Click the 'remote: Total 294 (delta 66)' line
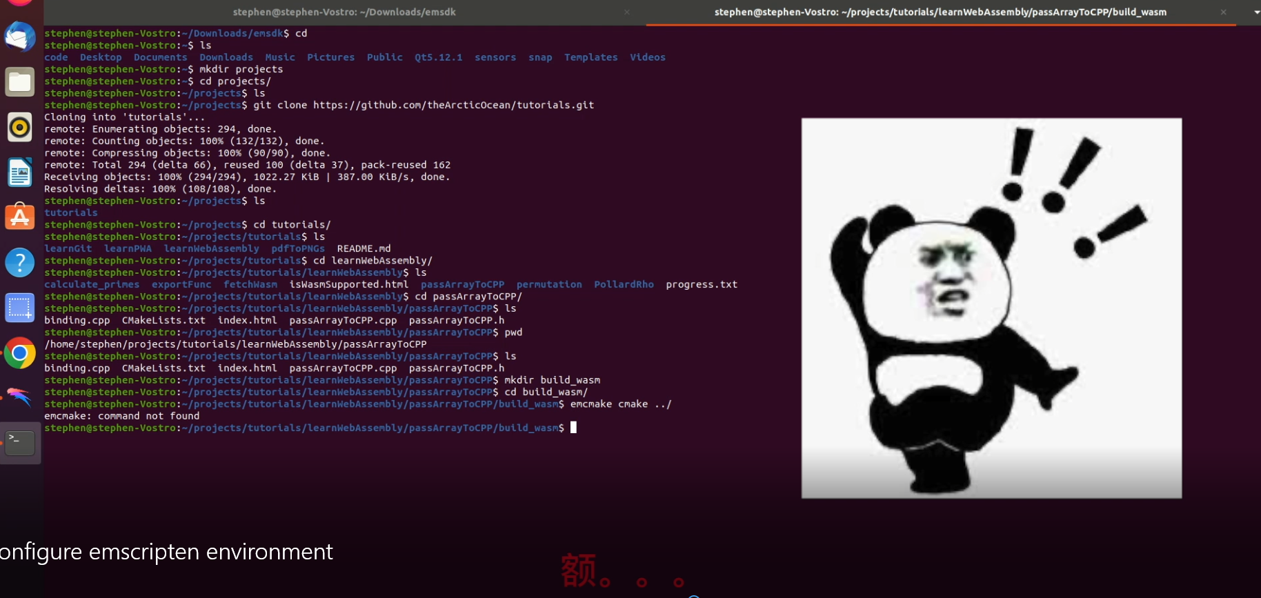This screenshot has height=598, width=1261. pos(247,165)
